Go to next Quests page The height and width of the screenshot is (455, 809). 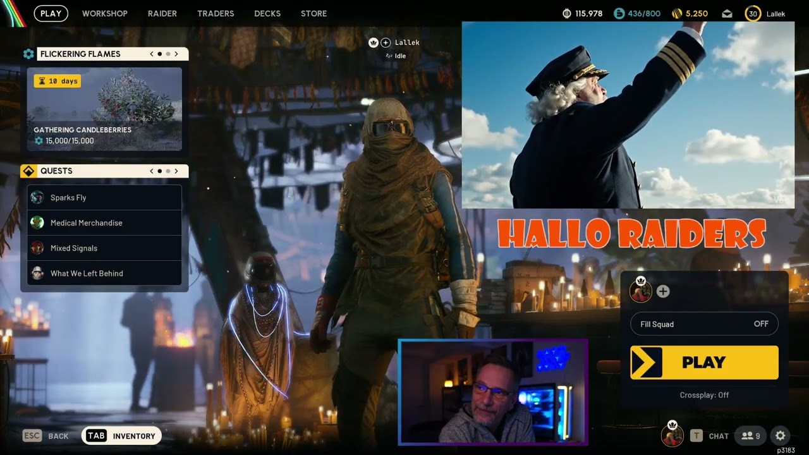coord(176,171)
